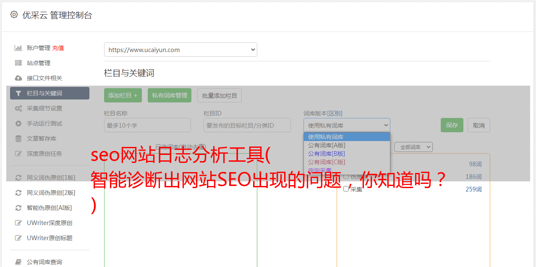Screen dimensions: 536x267
Task: Choose 公有词库[C版] option
Action: pyautogui.click(x=347, y=162)
